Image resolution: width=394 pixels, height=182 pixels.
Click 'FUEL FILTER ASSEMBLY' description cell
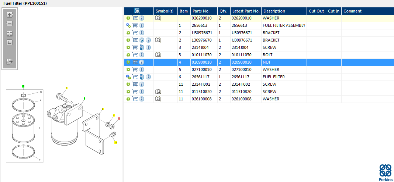click(284, 25)
